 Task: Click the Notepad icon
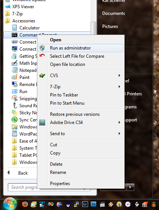pyautogui.click(x=15, y=70)
